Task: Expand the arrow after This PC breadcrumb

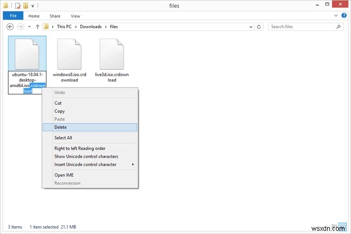Action: [x=76, y=27]
